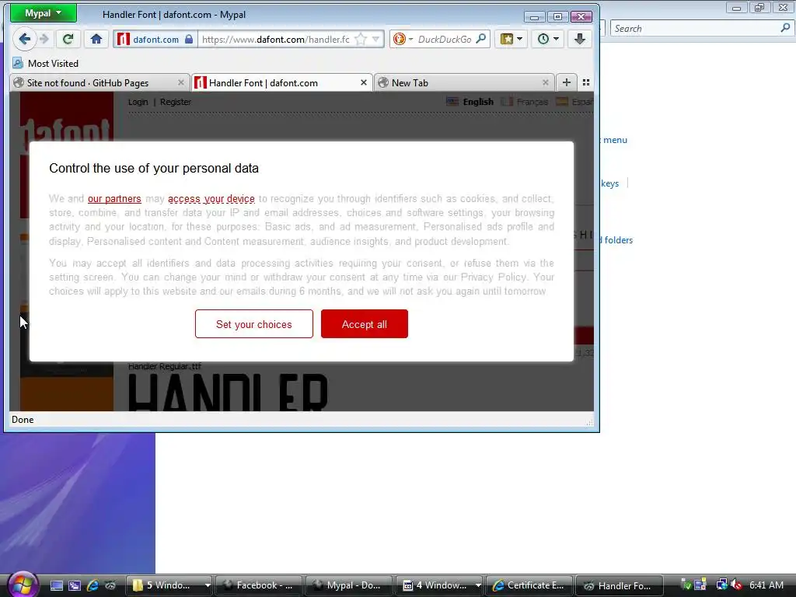
Task: Open the DuckDuckGo search engine selector
Action: tap(403, 39)
